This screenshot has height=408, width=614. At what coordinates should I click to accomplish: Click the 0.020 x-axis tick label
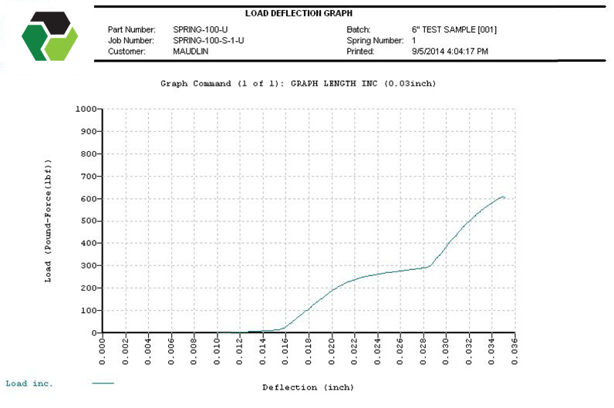[332, 352]
